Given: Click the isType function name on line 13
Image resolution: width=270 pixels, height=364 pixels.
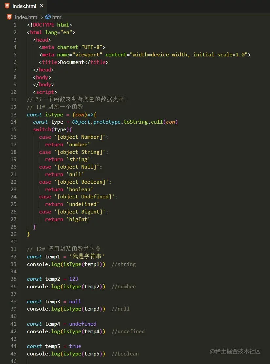Looking at the screenshot, I should (54, 115).
